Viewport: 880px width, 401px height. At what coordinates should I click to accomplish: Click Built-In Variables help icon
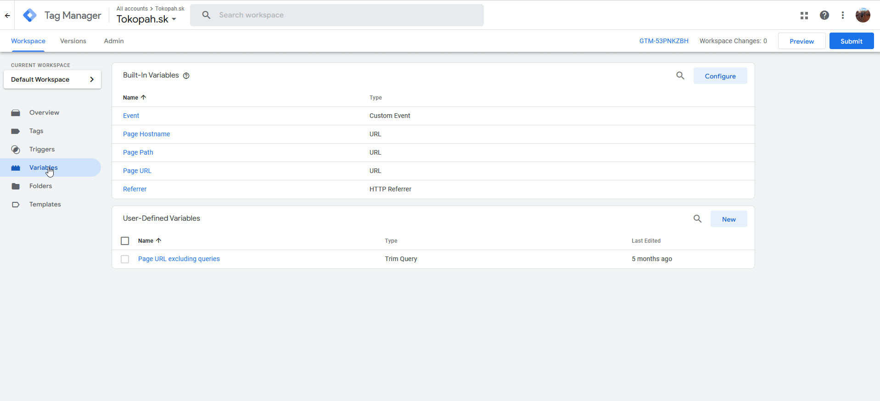(x=186, y=76)
